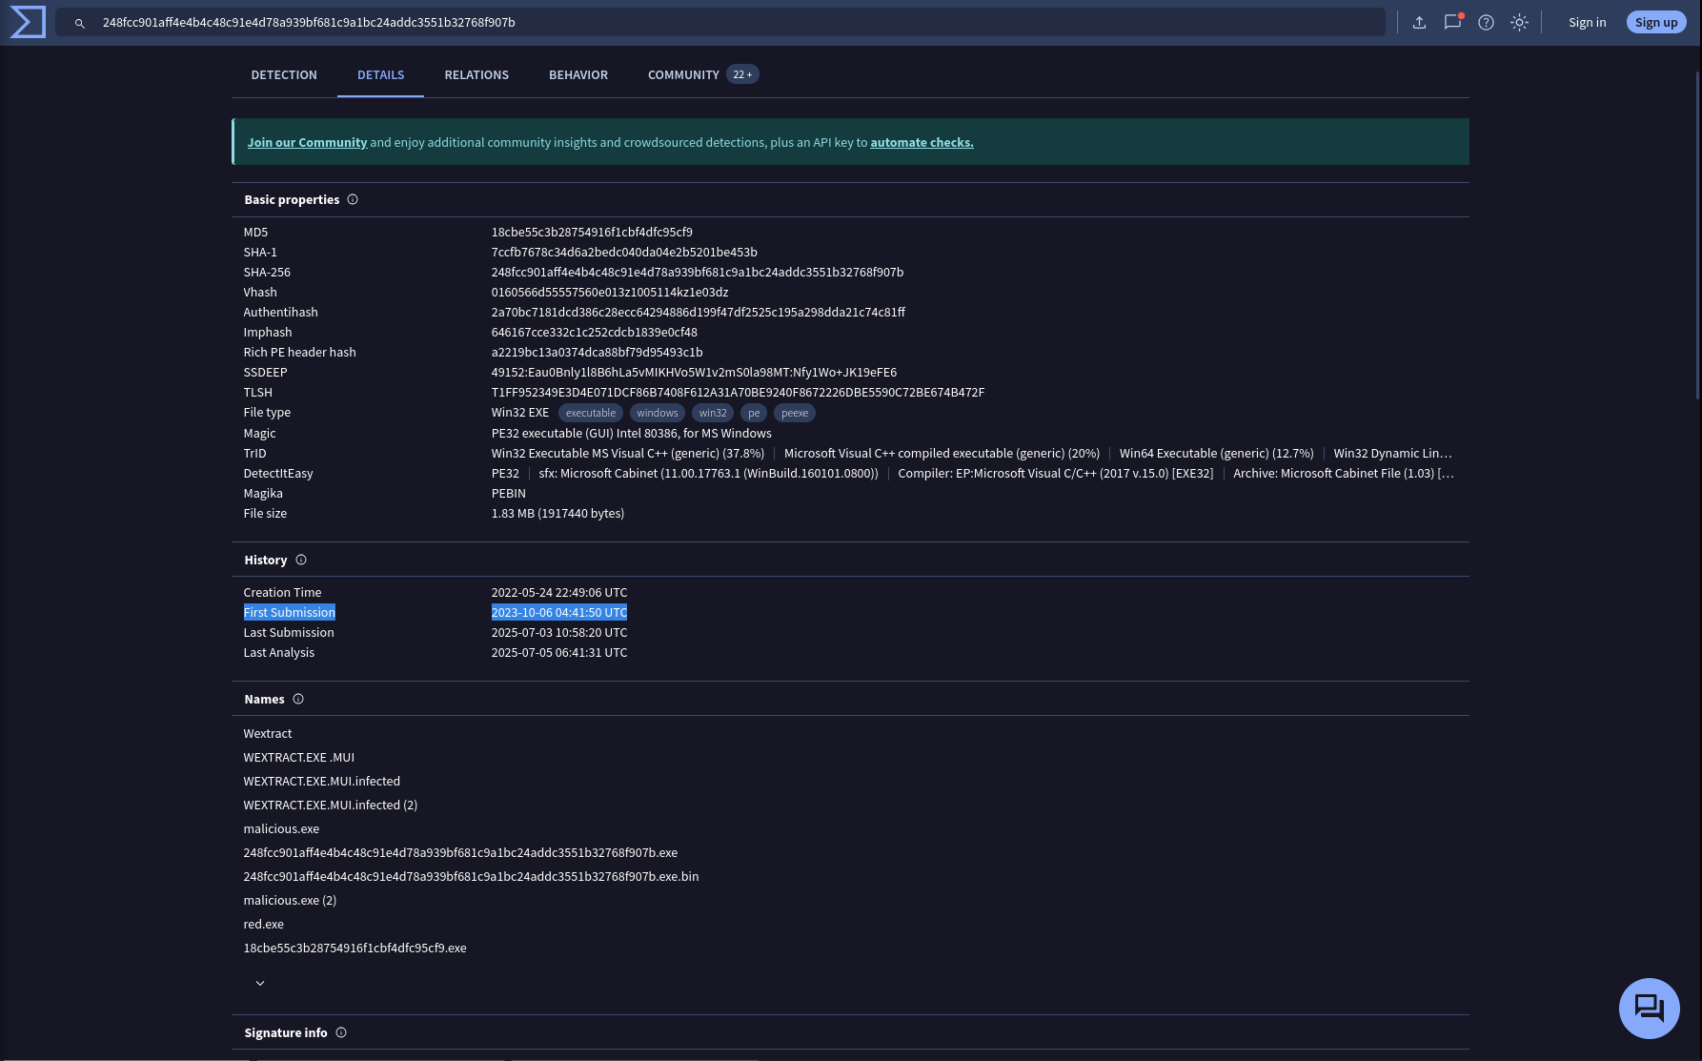
Task: Select the executable file type tag
Action: [591, 413]
